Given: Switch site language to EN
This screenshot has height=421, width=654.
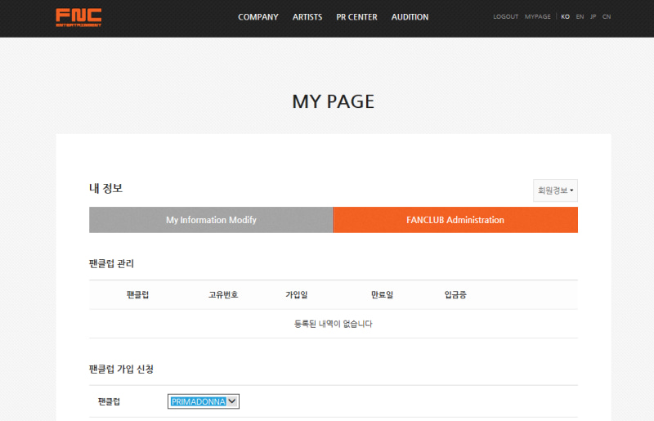Looking at the screenshot, I should point(580,17).
